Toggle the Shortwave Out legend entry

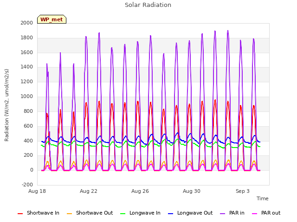point(90,213)
